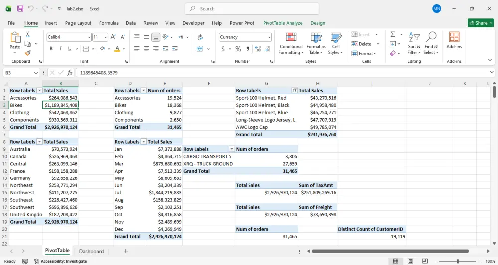The width and height of the screenshot is (498, 265).
Task: Click the Save icon in the title bar
Action: click(x=20, y=9)
